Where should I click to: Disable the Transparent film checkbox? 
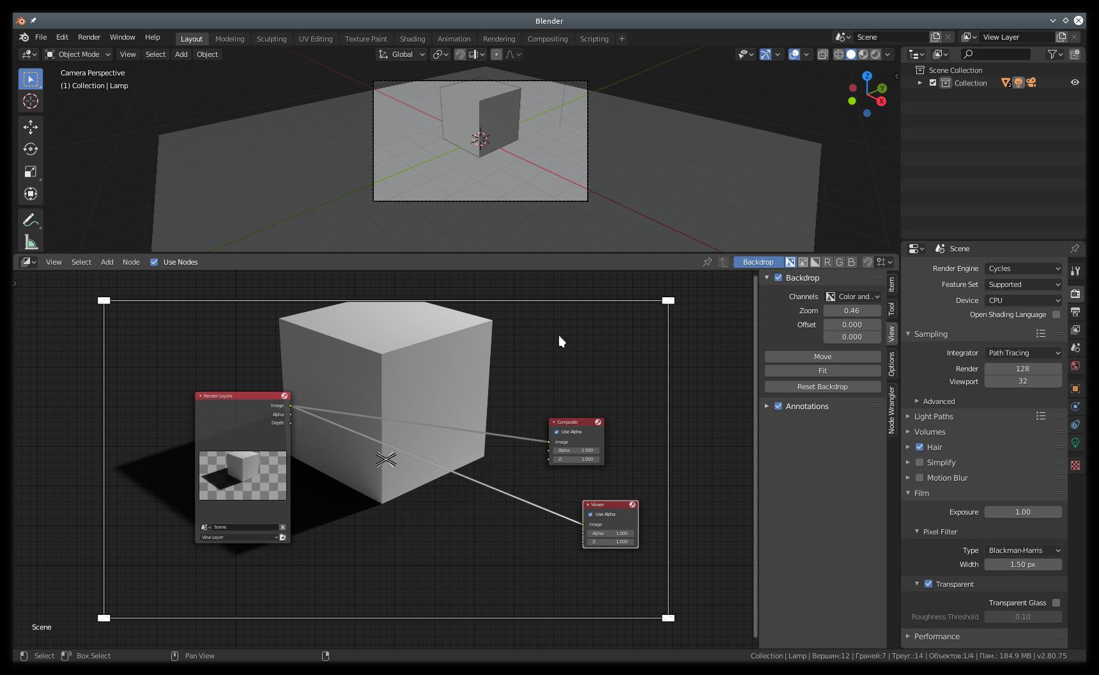pyautogui.click(x=928, y=584)
